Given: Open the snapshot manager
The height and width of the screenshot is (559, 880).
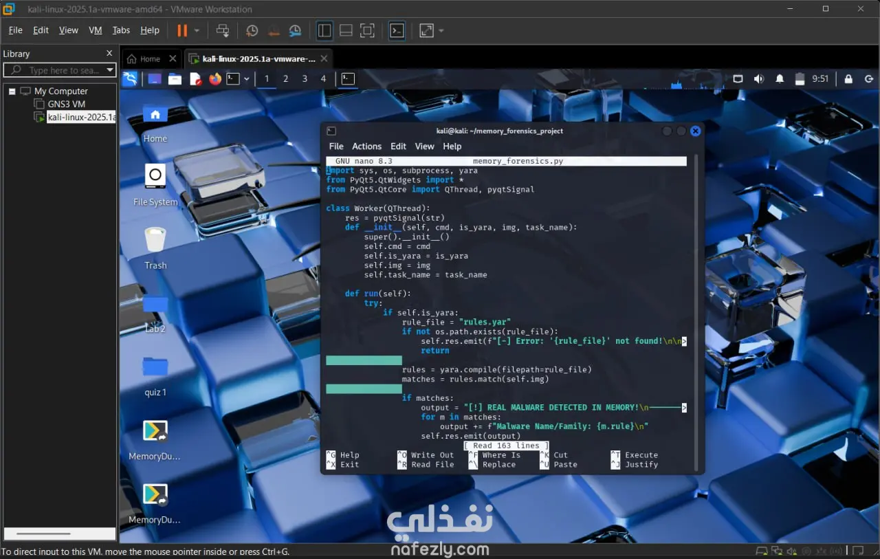Looking at the screenshot, I should tap(295, 30).
